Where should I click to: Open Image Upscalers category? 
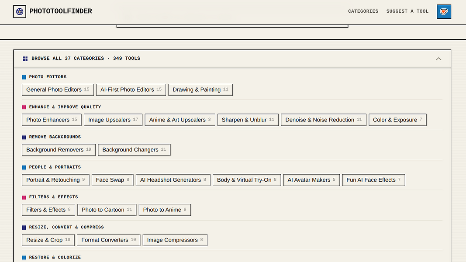[x=113, y=120]
